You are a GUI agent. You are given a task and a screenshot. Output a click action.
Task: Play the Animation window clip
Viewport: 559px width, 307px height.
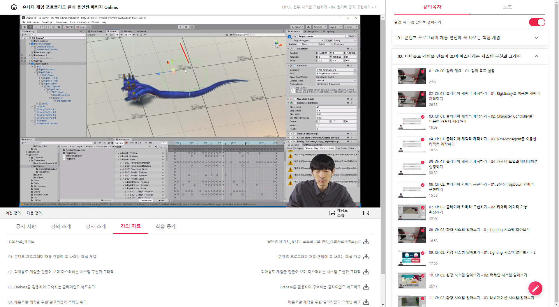pos(141,143)
